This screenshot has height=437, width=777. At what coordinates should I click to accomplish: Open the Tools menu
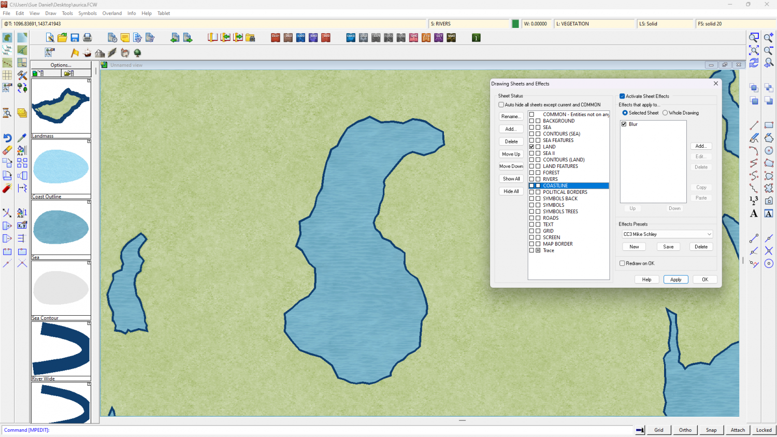click(67, 13)
